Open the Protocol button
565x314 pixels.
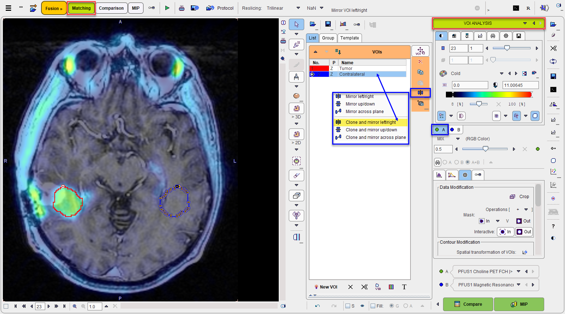220,8
